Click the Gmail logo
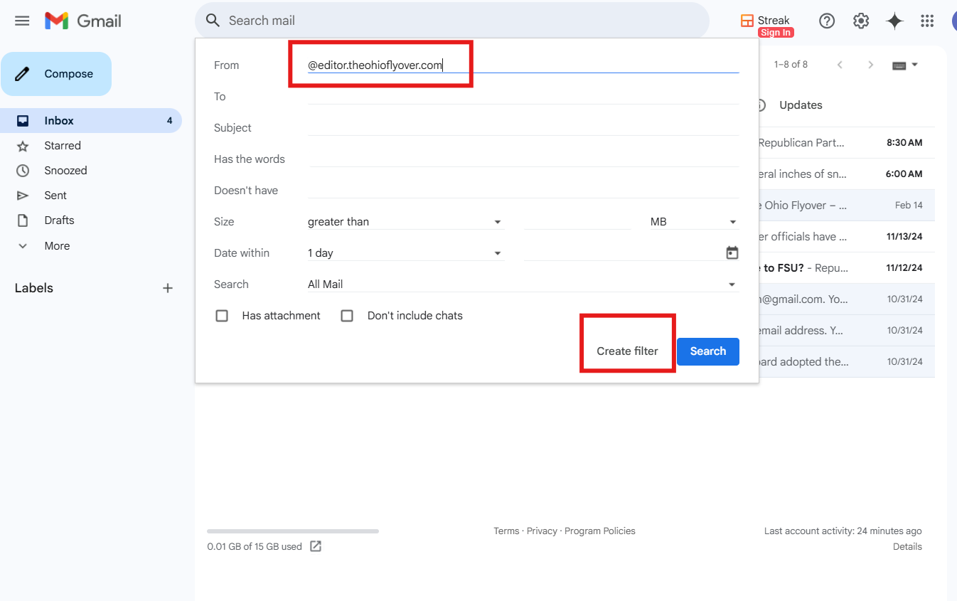This screenshot has height=601, width=957. click(83, 21)
